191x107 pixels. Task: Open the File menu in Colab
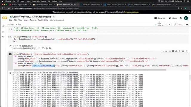(x=11, y=20)
